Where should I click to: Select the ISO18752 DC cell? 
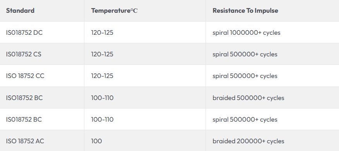[24, 32]
